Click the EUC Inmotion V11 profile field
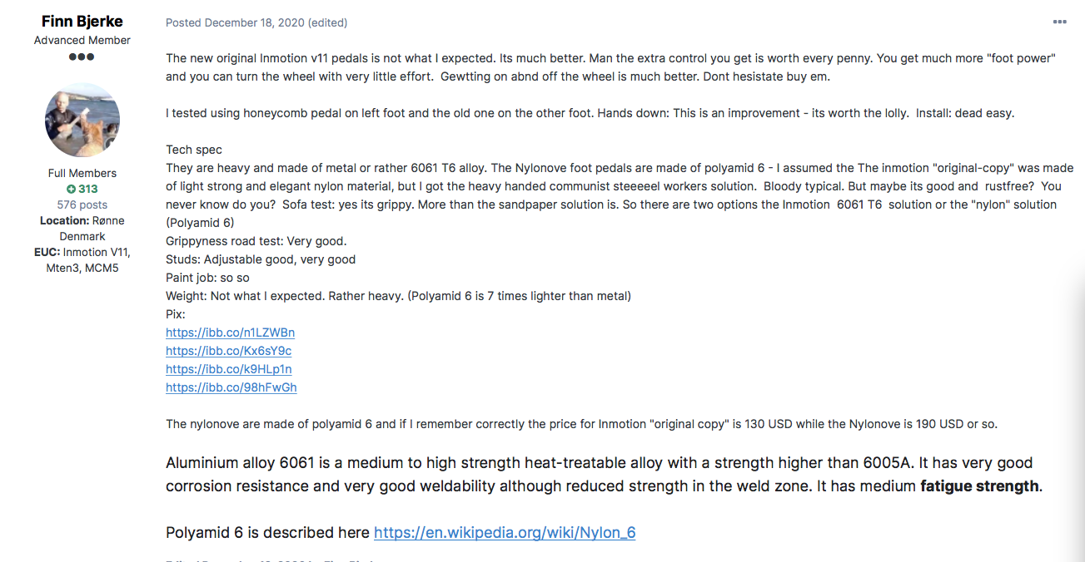 tap(82, 260)
